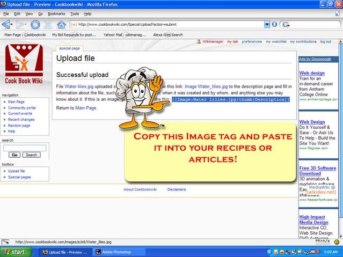Open the Back button history dropdown arrow
343x257 pixels.
(x=12, y=24)
